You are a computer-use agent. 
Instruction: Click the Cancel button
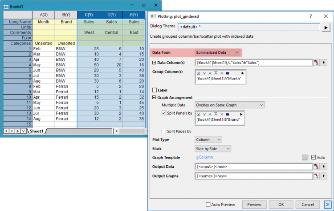coord(308,205)
